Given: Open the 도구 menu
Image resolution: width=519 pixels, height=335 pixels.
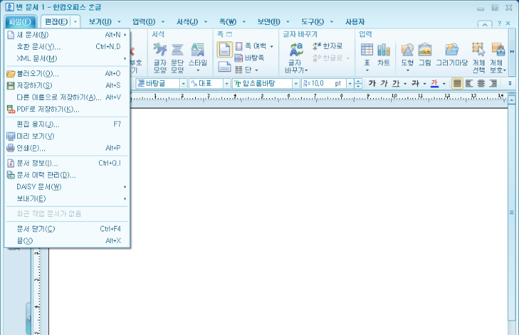Looking at the screenshot, I should (313, 22).
